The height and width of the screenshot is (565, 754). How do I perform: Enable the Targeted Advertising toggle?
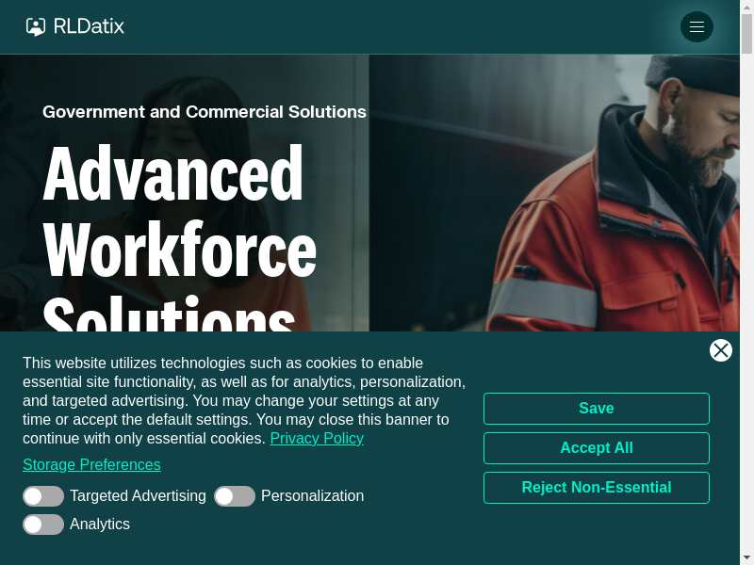[x=43, y=496]
